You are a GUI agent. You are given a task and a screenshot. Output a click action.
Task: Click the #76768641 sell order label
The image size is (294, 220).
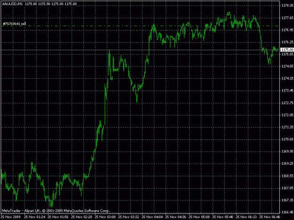pos(15,23)
